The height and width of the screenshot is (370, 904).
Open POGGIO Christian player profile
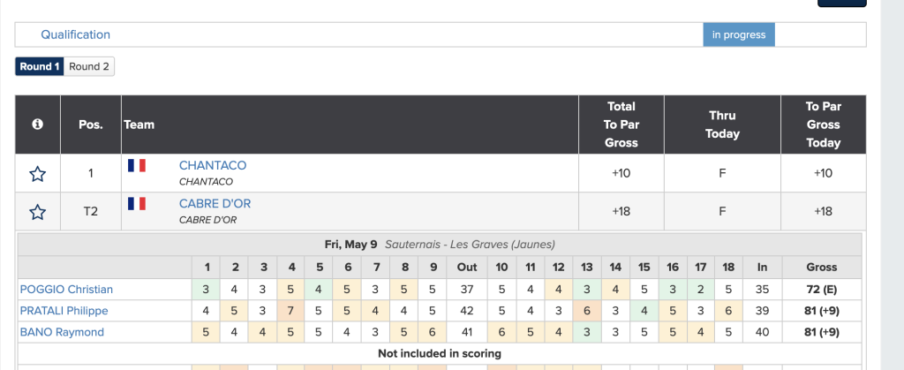tap(66, 289)
